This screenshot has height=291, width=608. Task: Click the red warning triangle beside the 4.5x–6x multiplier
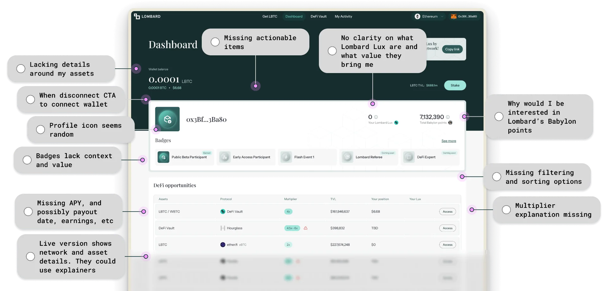[x=306, y=228]
